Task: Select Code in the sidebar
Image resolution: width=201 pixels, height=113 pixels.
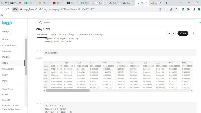Action: (5, 63)
